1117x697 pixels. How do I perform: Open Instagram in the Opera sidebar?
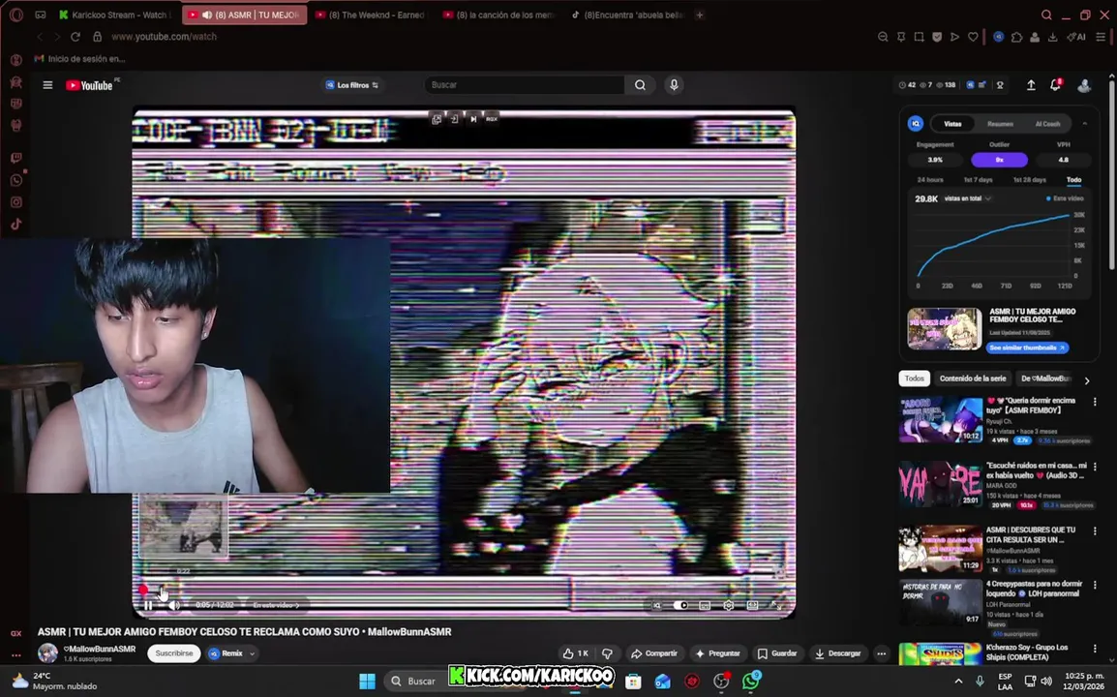click(x=15, y=202)
